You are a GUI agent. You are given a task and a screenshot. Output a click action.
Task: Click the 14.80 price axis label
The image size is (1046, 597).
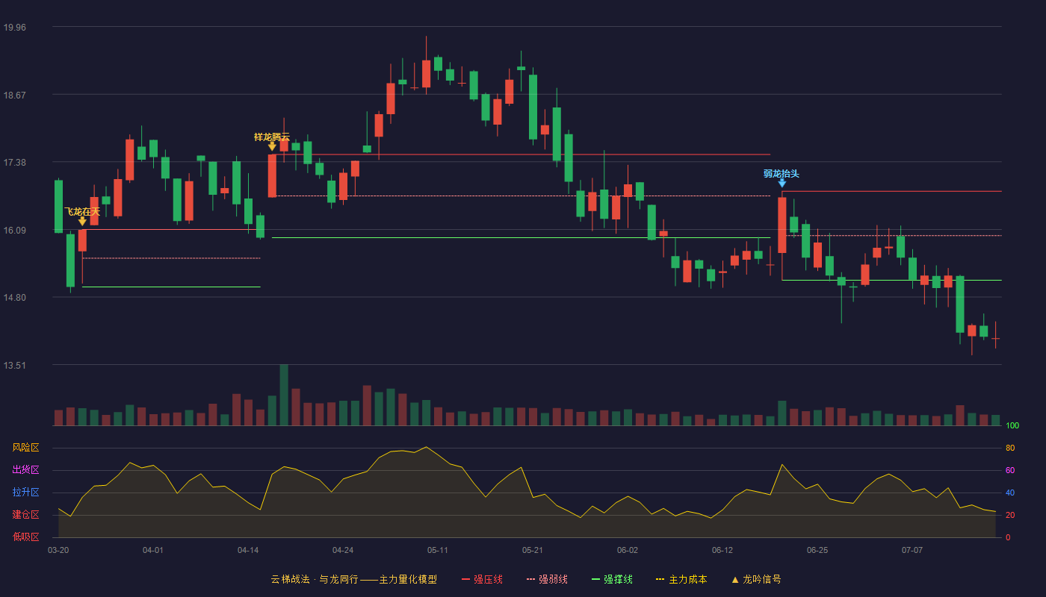14,298
